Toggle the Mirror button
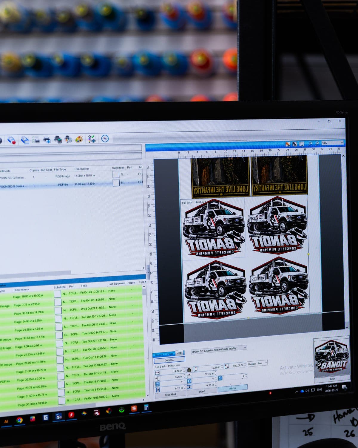The image size is (358, 448). click(x=233, y=388)
